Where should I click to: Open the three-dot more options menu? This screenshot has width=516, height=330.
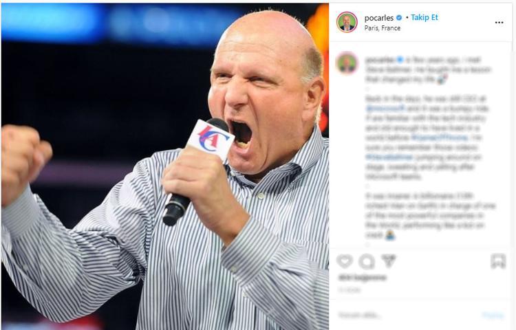[x=499, y=23]
